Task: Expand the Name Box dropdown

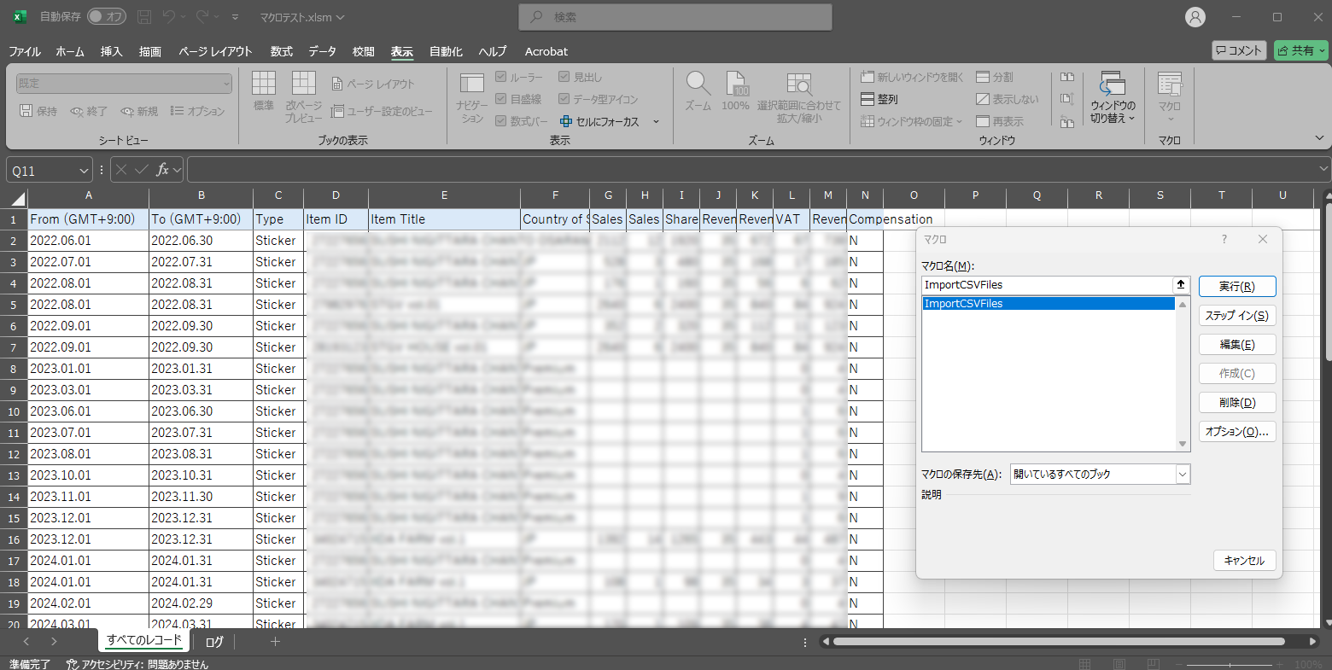Action: pos(84,171)
